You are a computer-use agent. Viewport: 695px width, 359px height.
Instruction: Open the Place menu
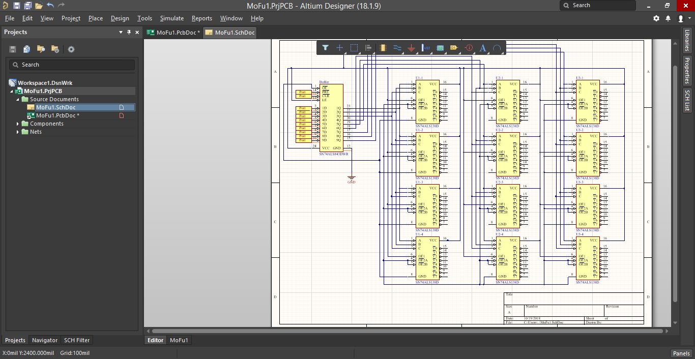click(x=96, y=18)
